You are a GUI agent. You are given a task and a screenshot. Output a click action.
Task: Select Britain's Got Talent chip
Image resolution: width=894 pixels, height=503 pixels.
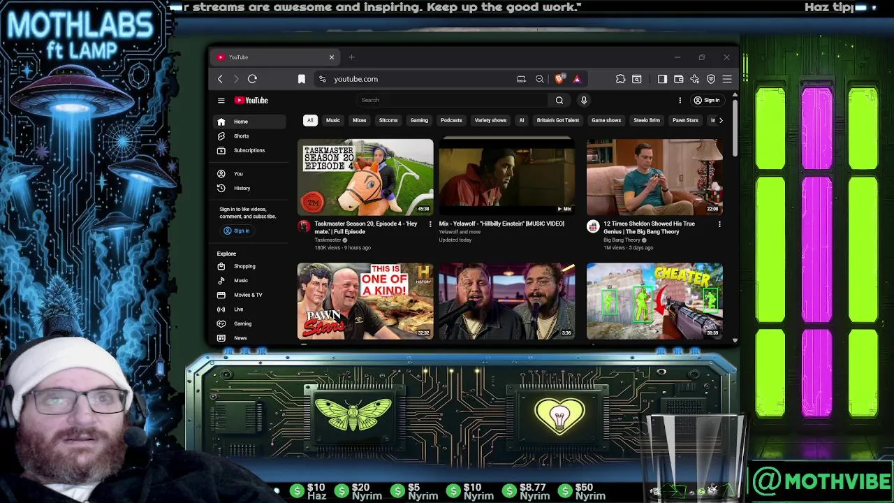[x=558, y=120]
